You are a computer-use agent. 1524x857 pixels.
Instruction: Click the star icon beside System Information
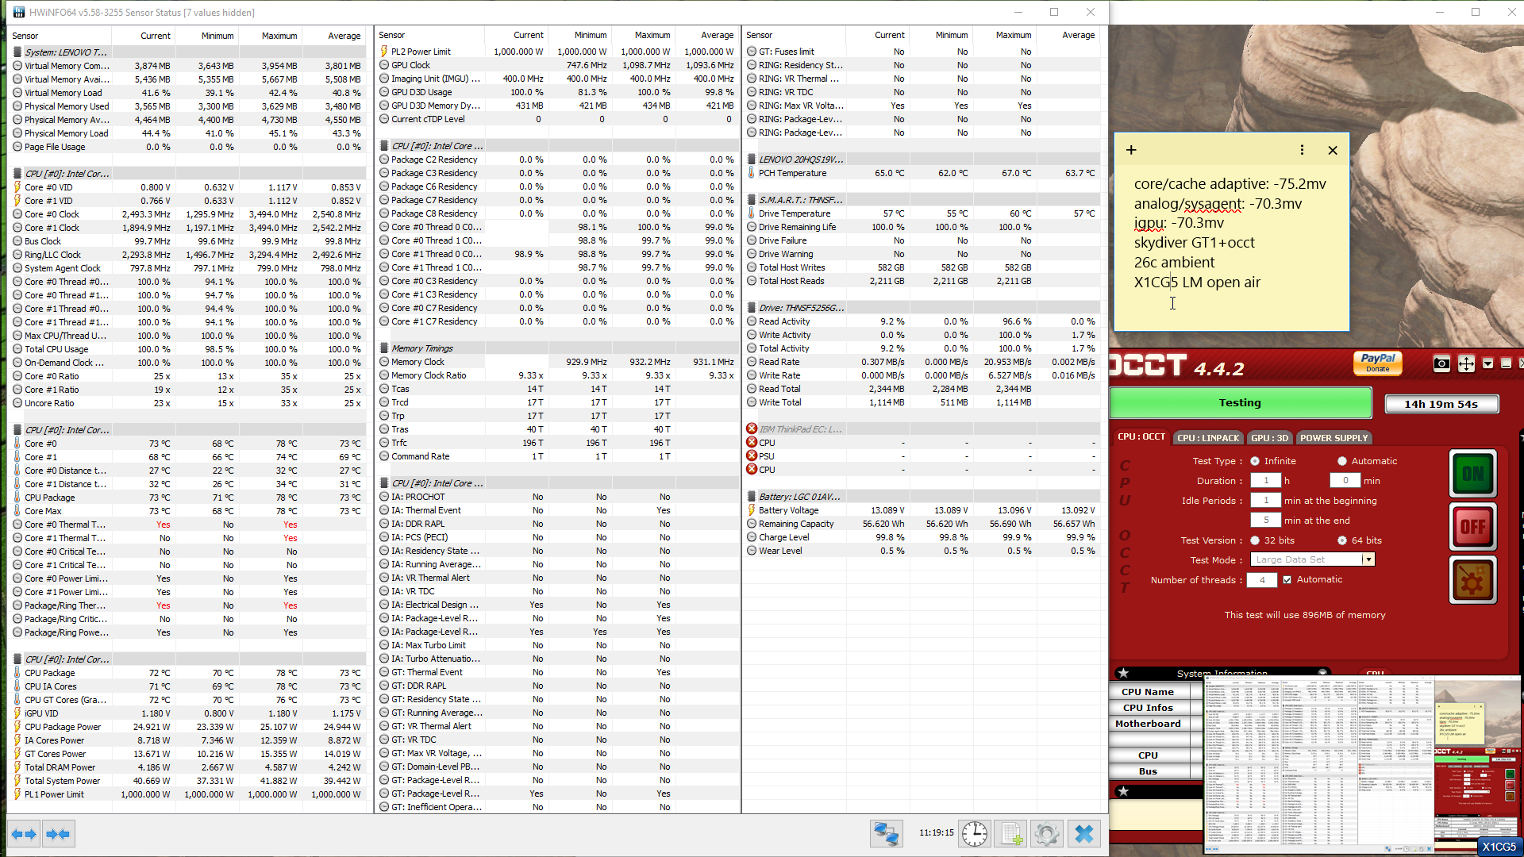pos(1123,673)
